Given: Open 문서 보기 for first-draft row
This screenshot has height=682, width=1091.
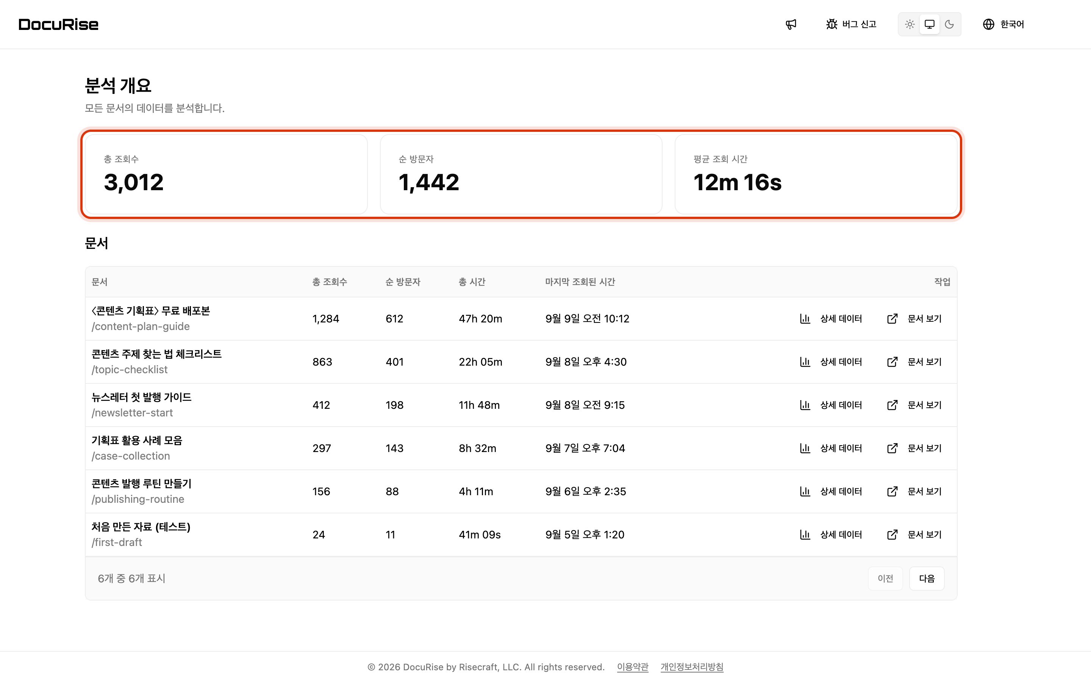Looking at the screenshot, I should (914, 535).
